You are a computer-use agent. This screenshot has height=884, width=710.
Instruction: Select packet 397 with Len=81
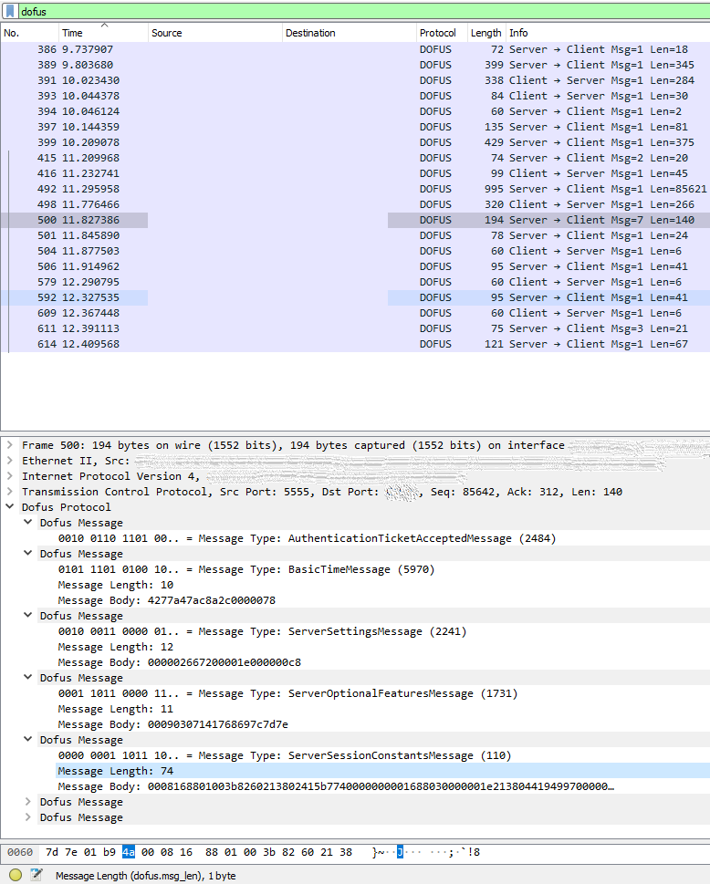point(355,127)
